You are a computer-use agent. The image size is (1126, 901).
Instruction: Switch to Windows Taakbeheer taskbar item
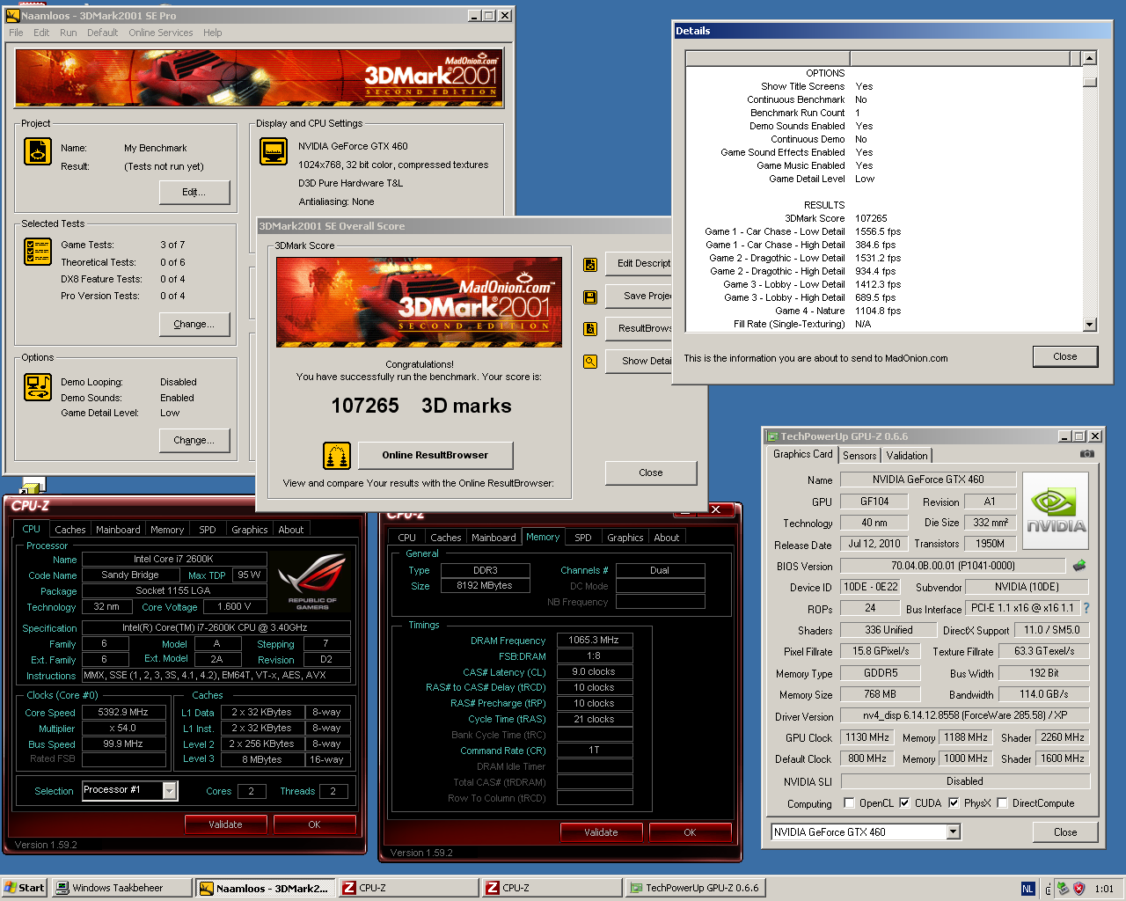point(121,888)
